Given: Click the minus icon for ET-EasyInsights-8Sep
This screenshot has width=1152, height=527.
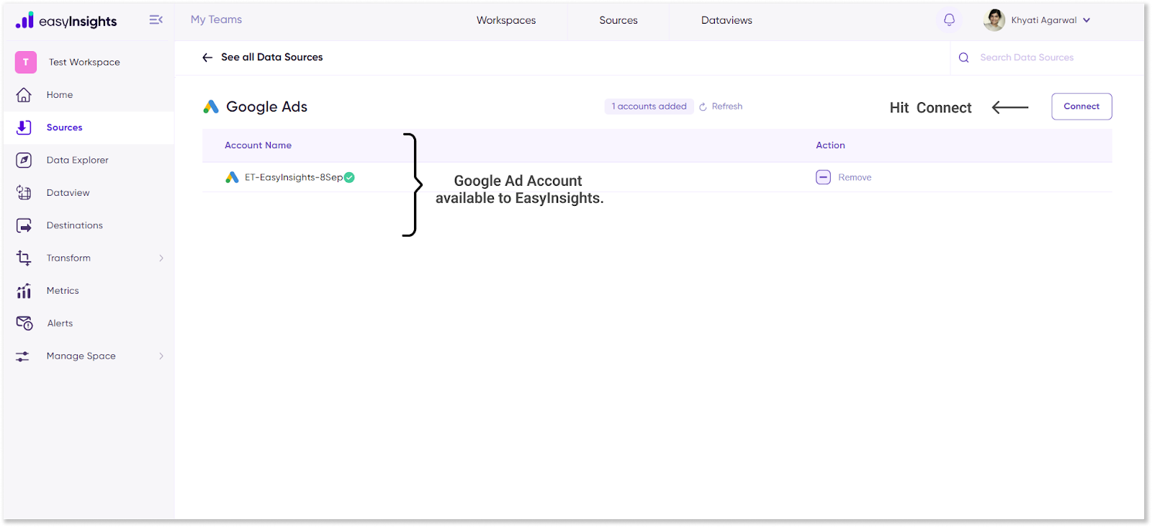Looking at the screenshot, I should click(823, 177).
